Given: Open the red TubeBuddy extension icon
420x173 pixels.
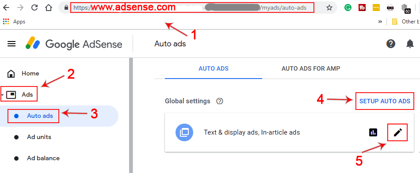Looking at the screenshot, I should tap(362, 8).
